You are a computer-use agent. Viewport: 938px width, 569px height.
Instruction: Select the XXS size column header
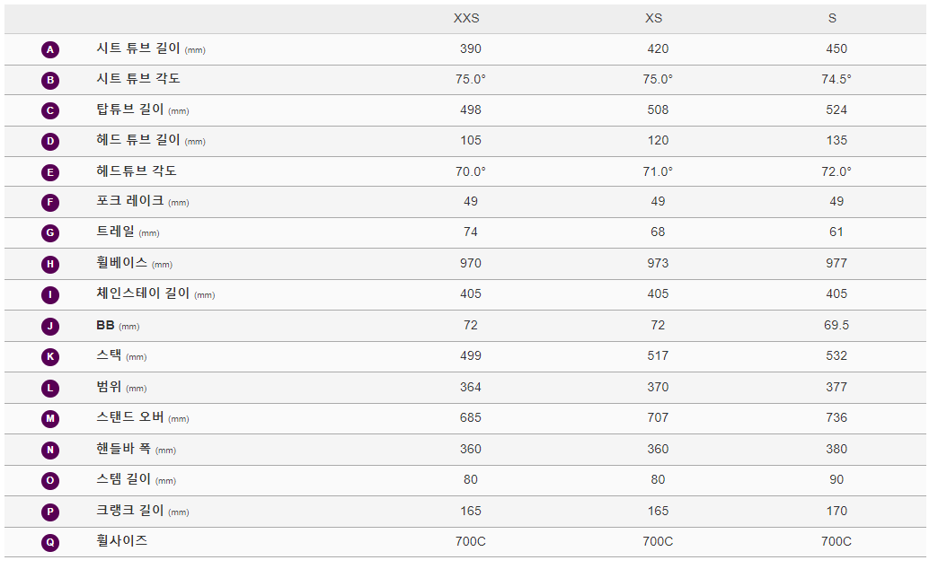point(466,19)
